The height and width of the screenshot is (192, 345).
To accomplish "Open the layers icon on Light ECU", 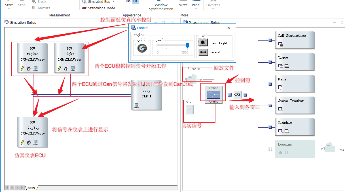I will click(66, 69).
